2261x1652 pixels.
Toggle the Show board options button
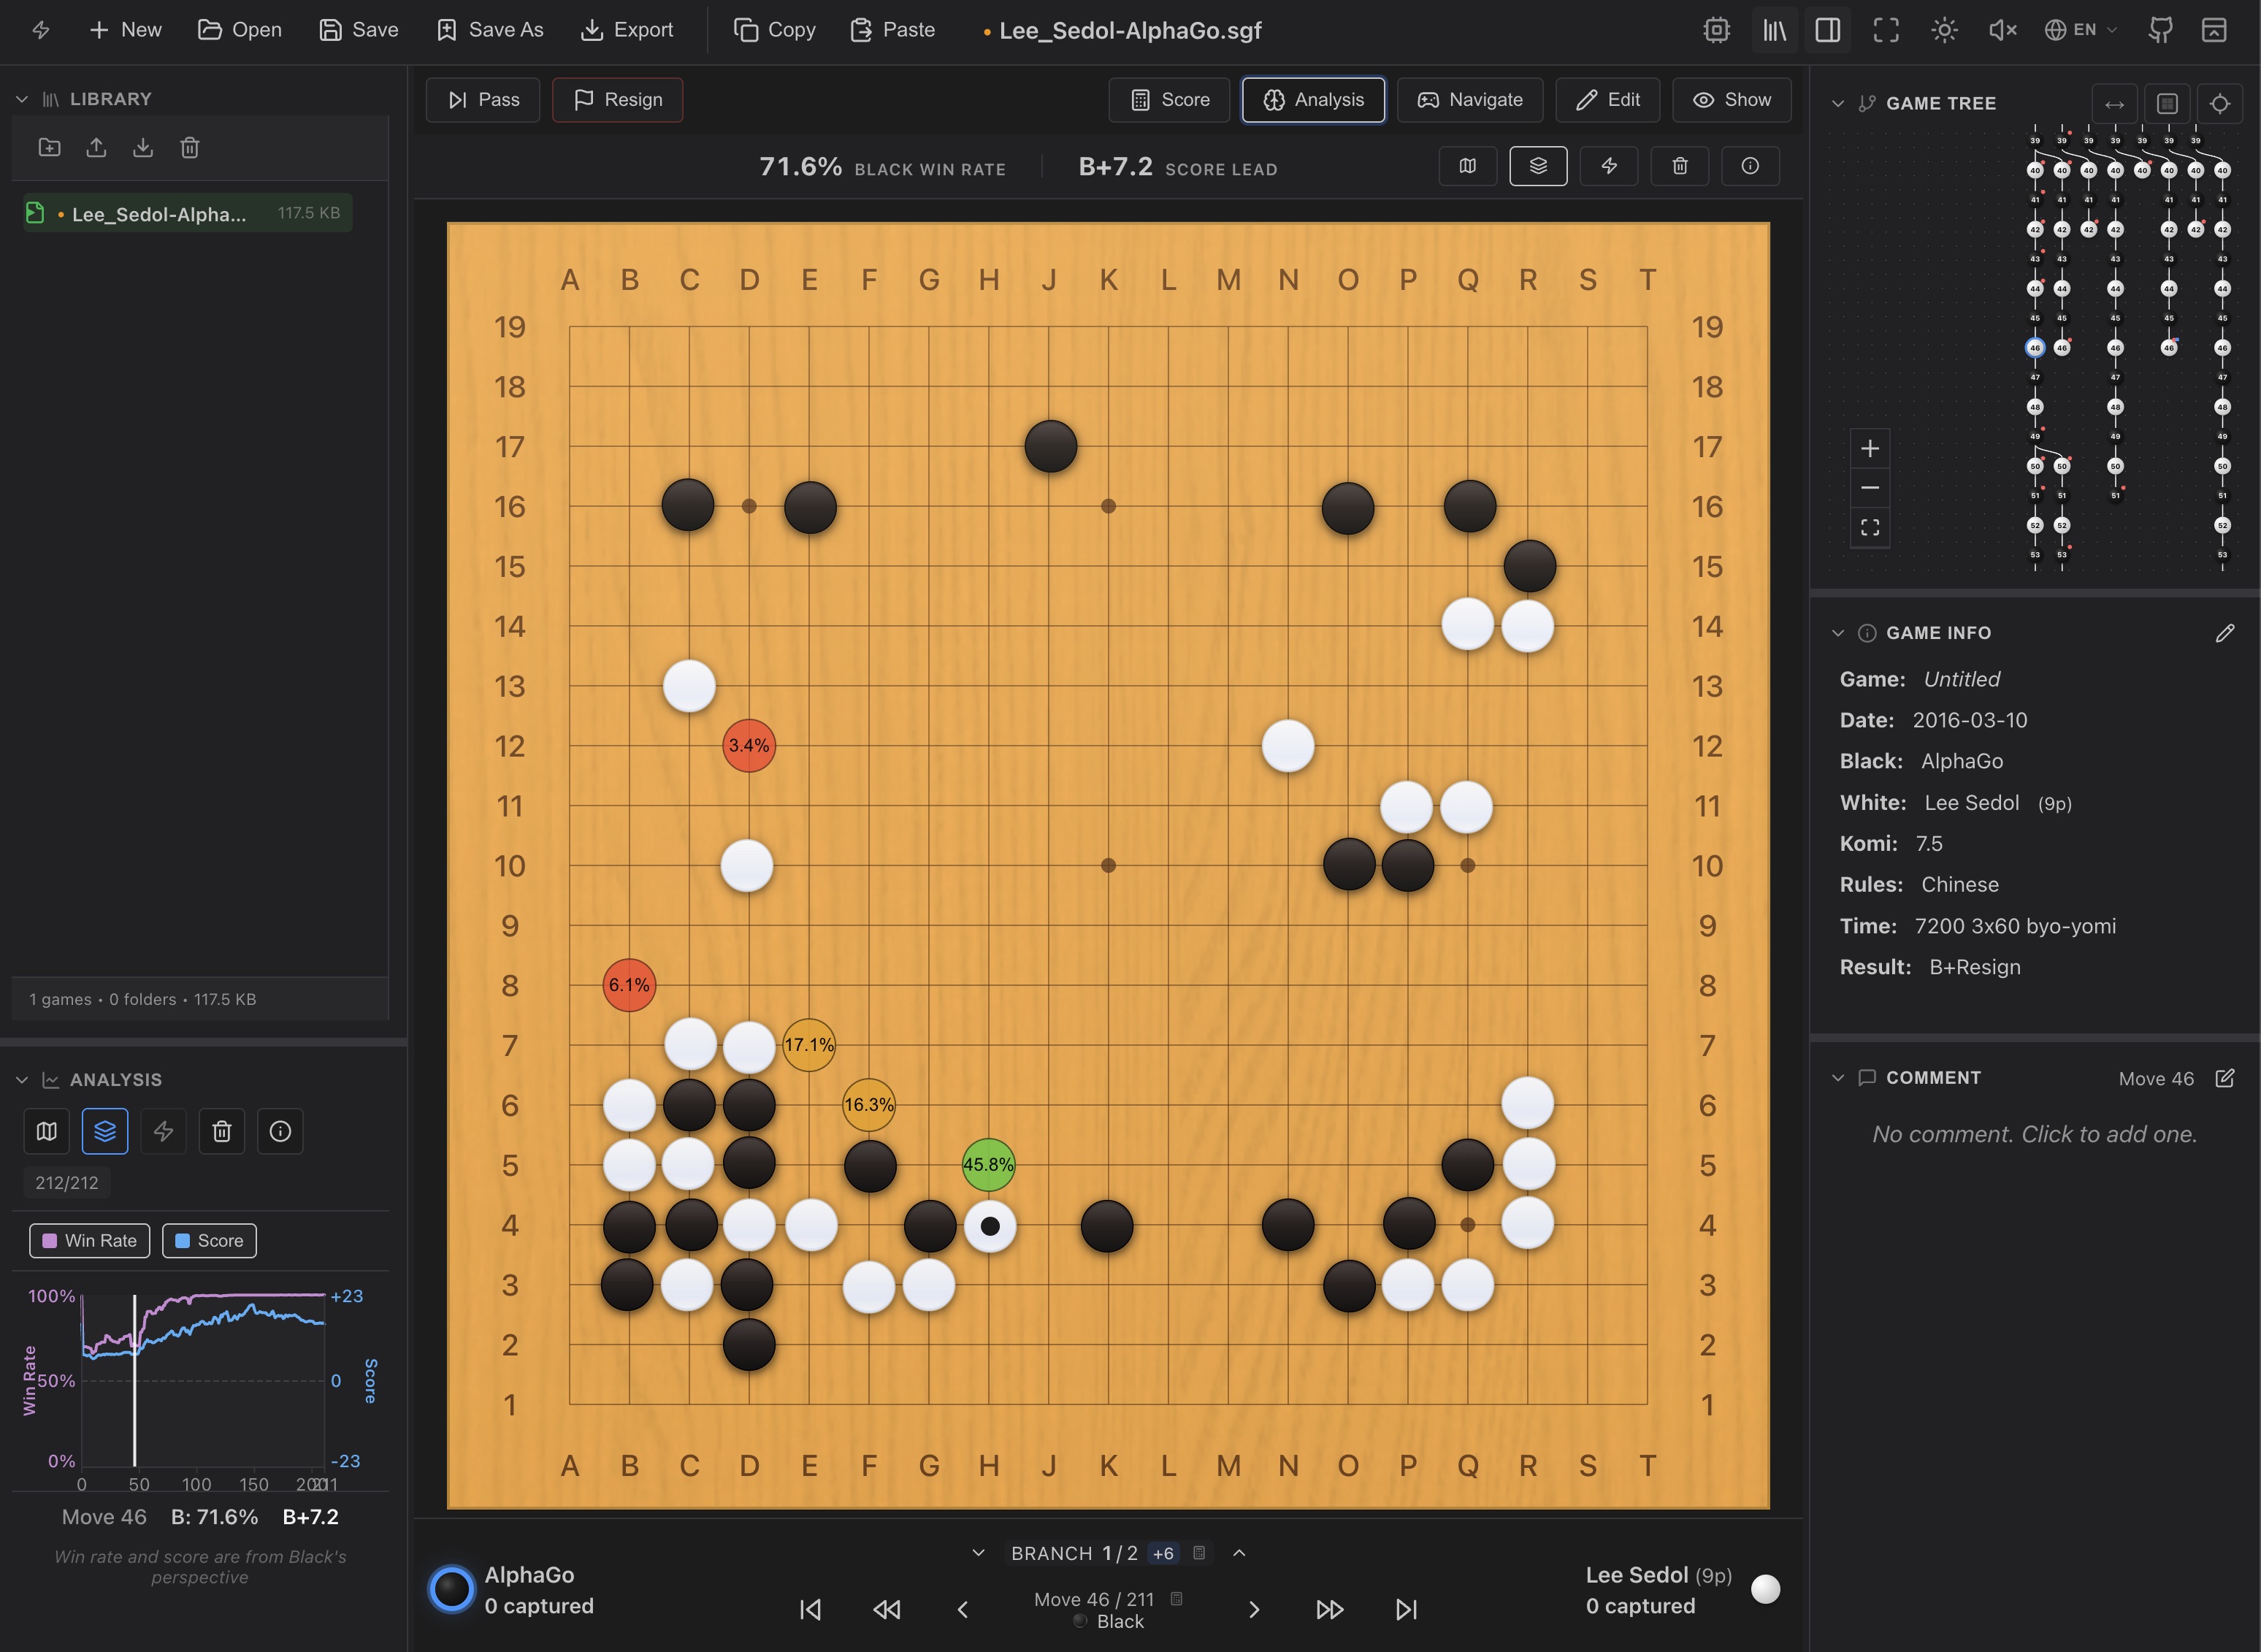pos(1731,100)
